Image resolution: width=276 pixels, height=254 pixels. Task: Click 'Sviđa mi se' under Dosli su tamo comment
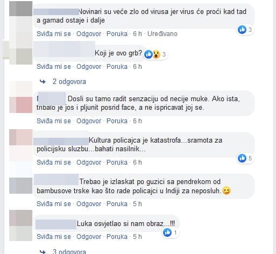tap(54, 121)
